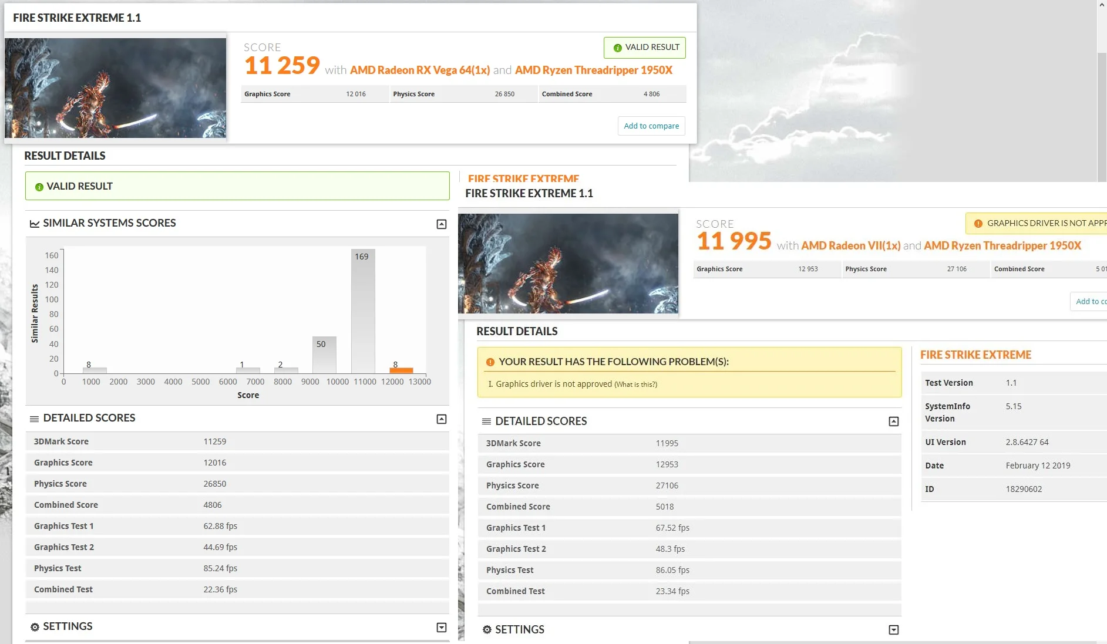Select the Graphics Test 1 row showing 62.88 fps

237,526
